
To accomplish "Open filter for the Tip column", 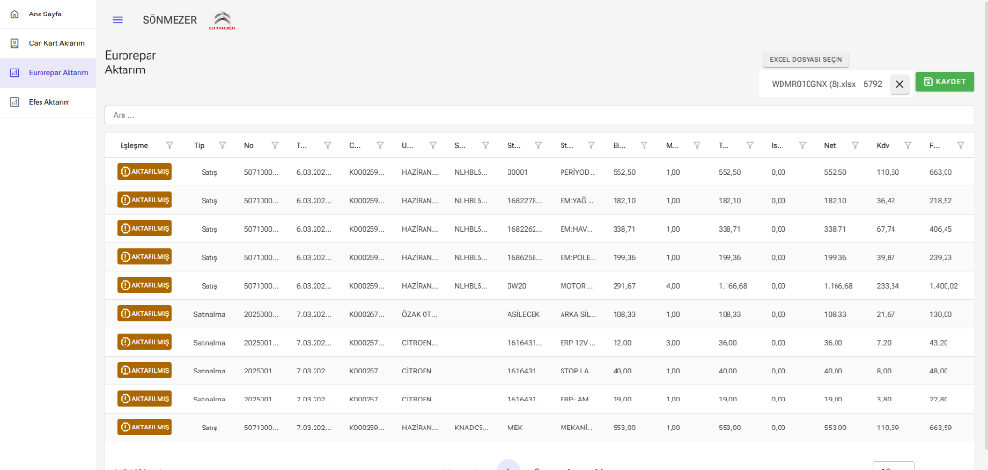I will 222,146.
